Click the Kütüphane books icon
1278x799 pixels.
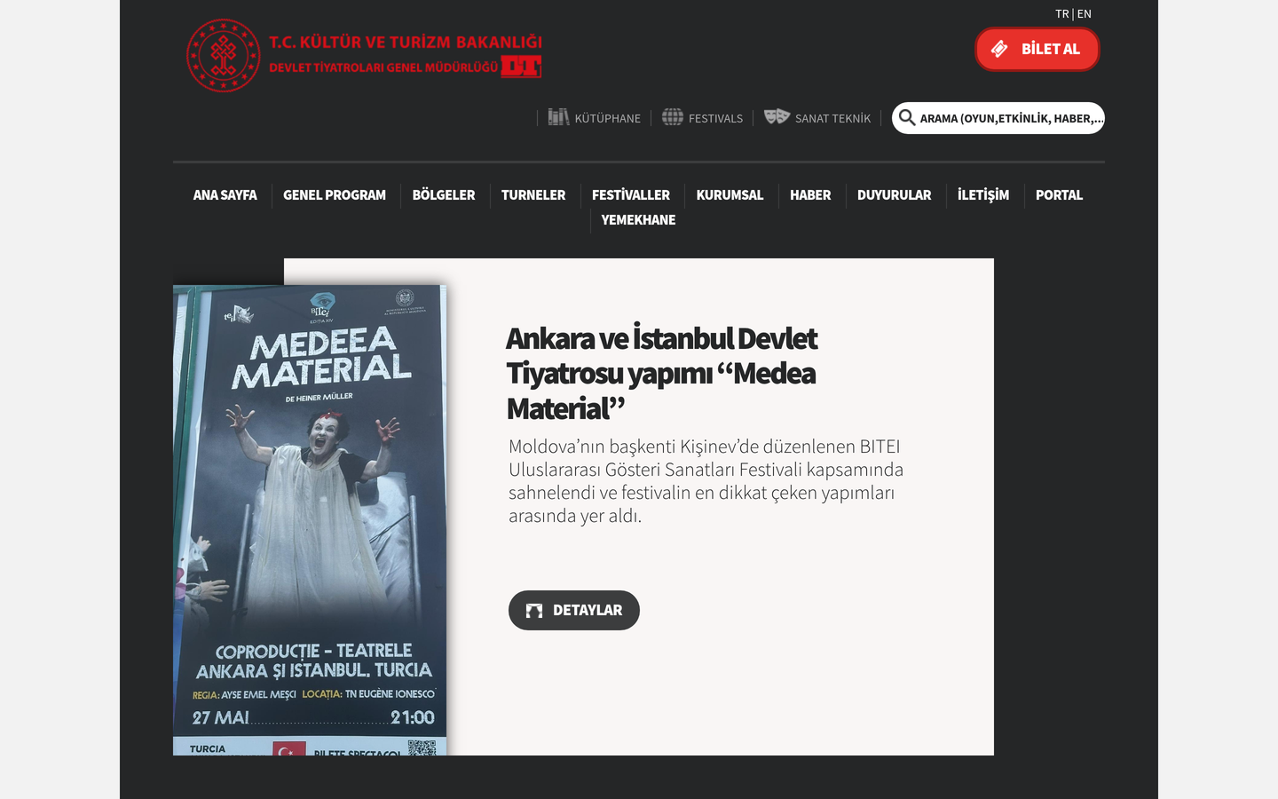pos(558,117)
